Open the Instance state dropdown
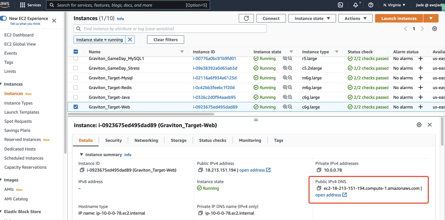The height and width of the screenshot is (220, 445). [312, 18]
